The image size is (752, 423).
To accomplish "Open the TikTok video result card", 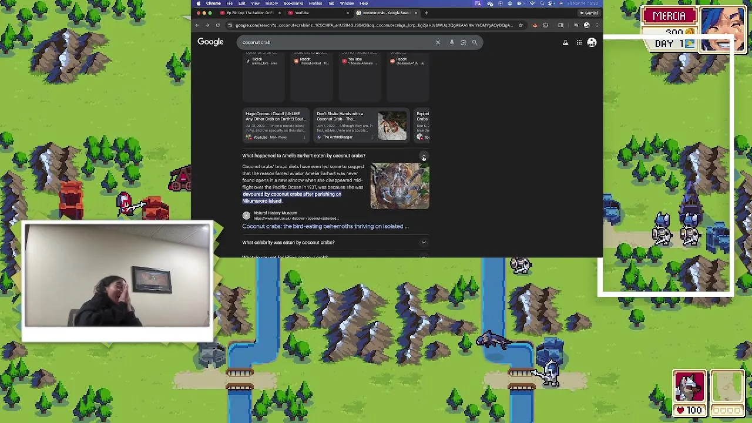I will tap(263, 78).
